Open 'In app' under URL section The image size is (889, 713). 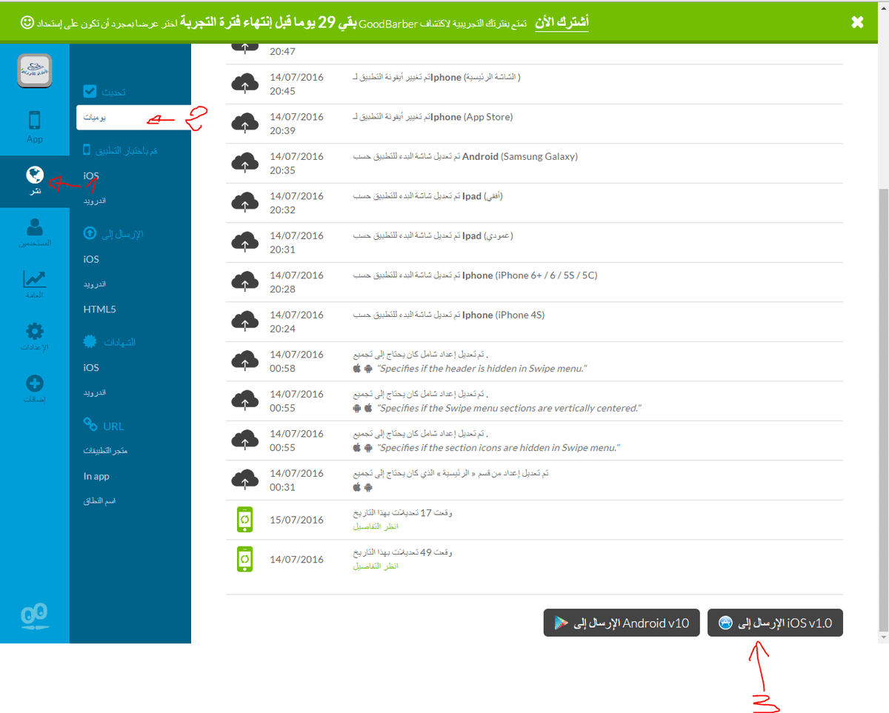click(96, 476)
